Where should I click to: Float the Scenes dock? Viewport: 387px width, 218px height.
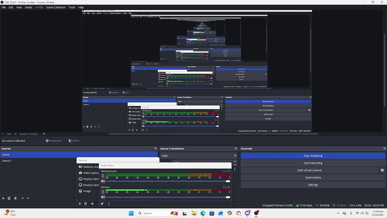[156, 149]
